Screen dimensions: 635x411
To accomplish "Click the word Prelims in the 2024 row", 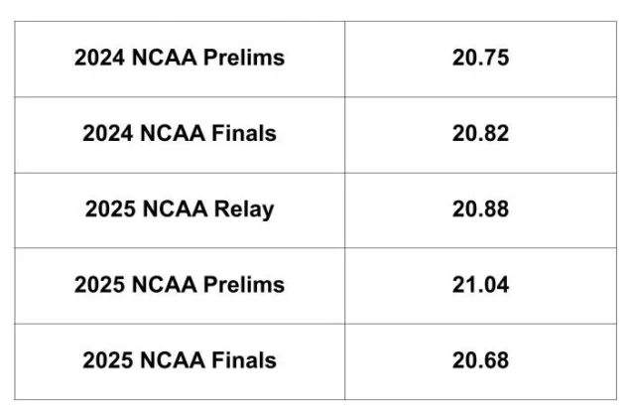I will (244, 58).
